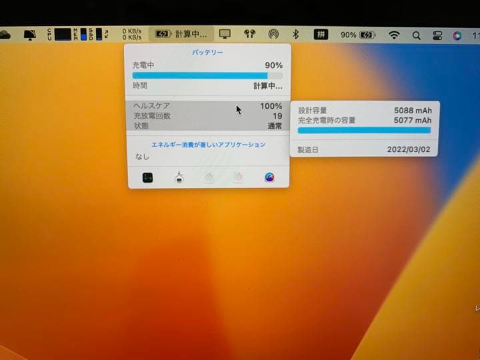480x360 pixels.
Task: Click 設計容量 design capacity label
Action: click(313, 111)
